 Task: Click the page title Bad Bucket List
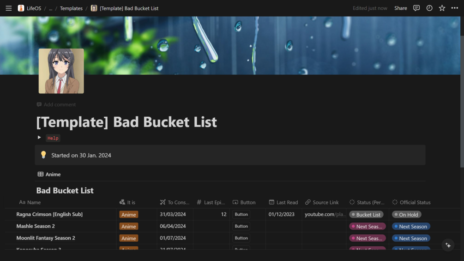pyautogui.click(x=127, y=122)
